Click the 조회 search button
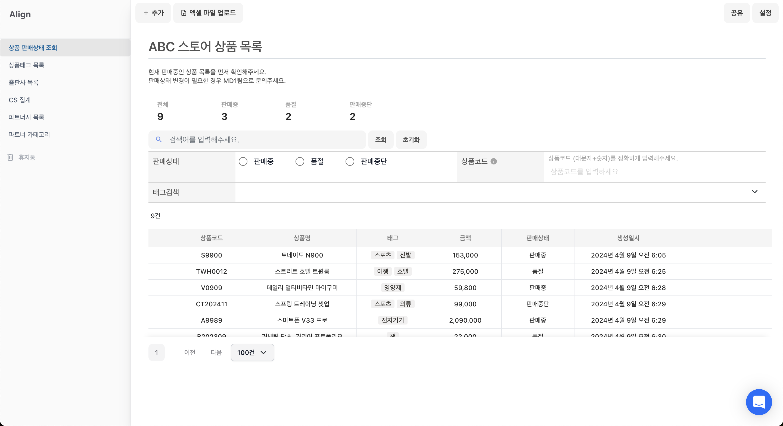This screenshot has height=426, width=783. click(381, 140)
